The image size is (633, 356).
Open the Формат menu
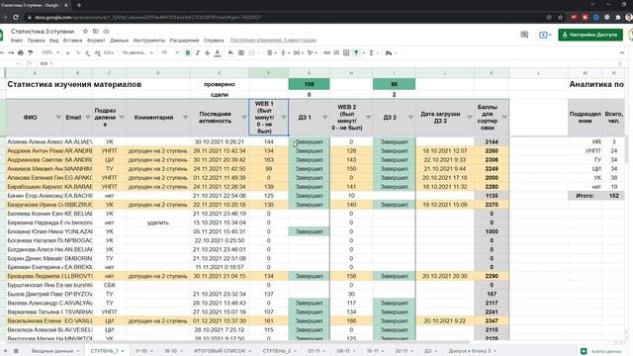pyautogui.click(x=96, y=41)
